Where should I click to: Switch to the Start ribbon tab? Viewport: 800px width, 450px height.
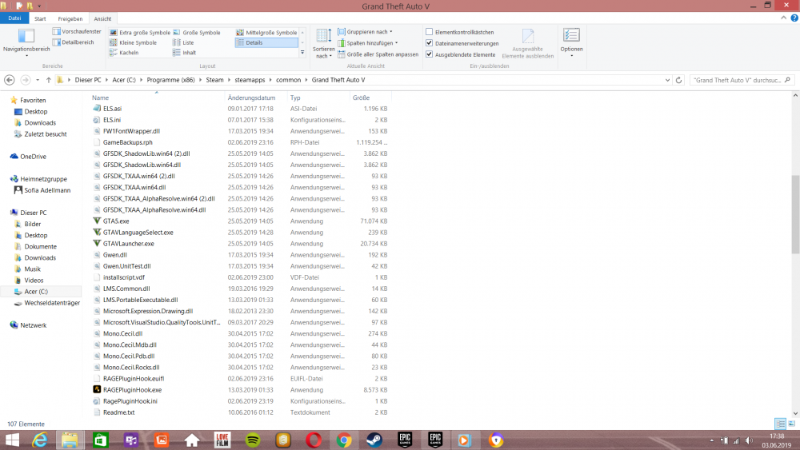pos(40,19)
